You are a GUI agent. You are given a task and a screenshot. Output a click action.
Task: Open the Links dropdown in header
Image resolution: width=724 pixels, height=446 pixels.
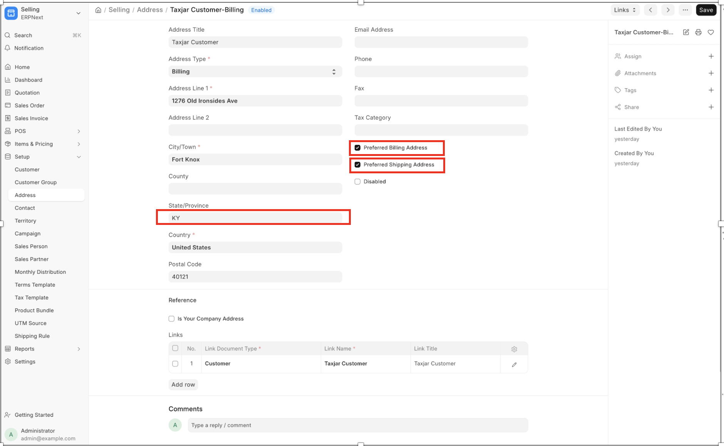(x=625, y=10)
